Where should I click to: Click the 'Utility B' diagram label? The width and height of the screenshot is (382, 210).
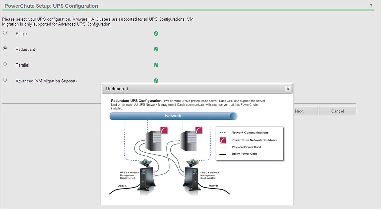click(213, 186)
